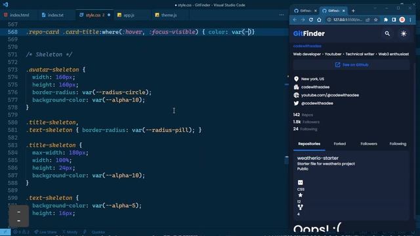Click the remote window indicator in status bar

coord(5,232)
